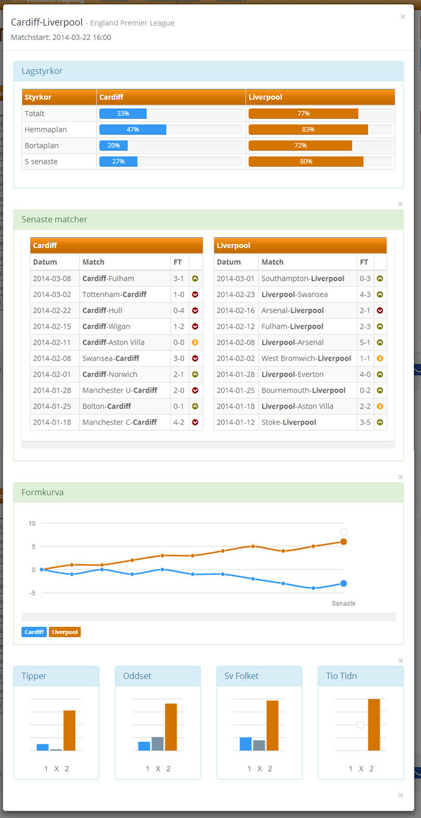Screen dimensions: 421x818
Task: Click the win icon for Cardiff-Fulham row
Action: click(x=195, y=278)
